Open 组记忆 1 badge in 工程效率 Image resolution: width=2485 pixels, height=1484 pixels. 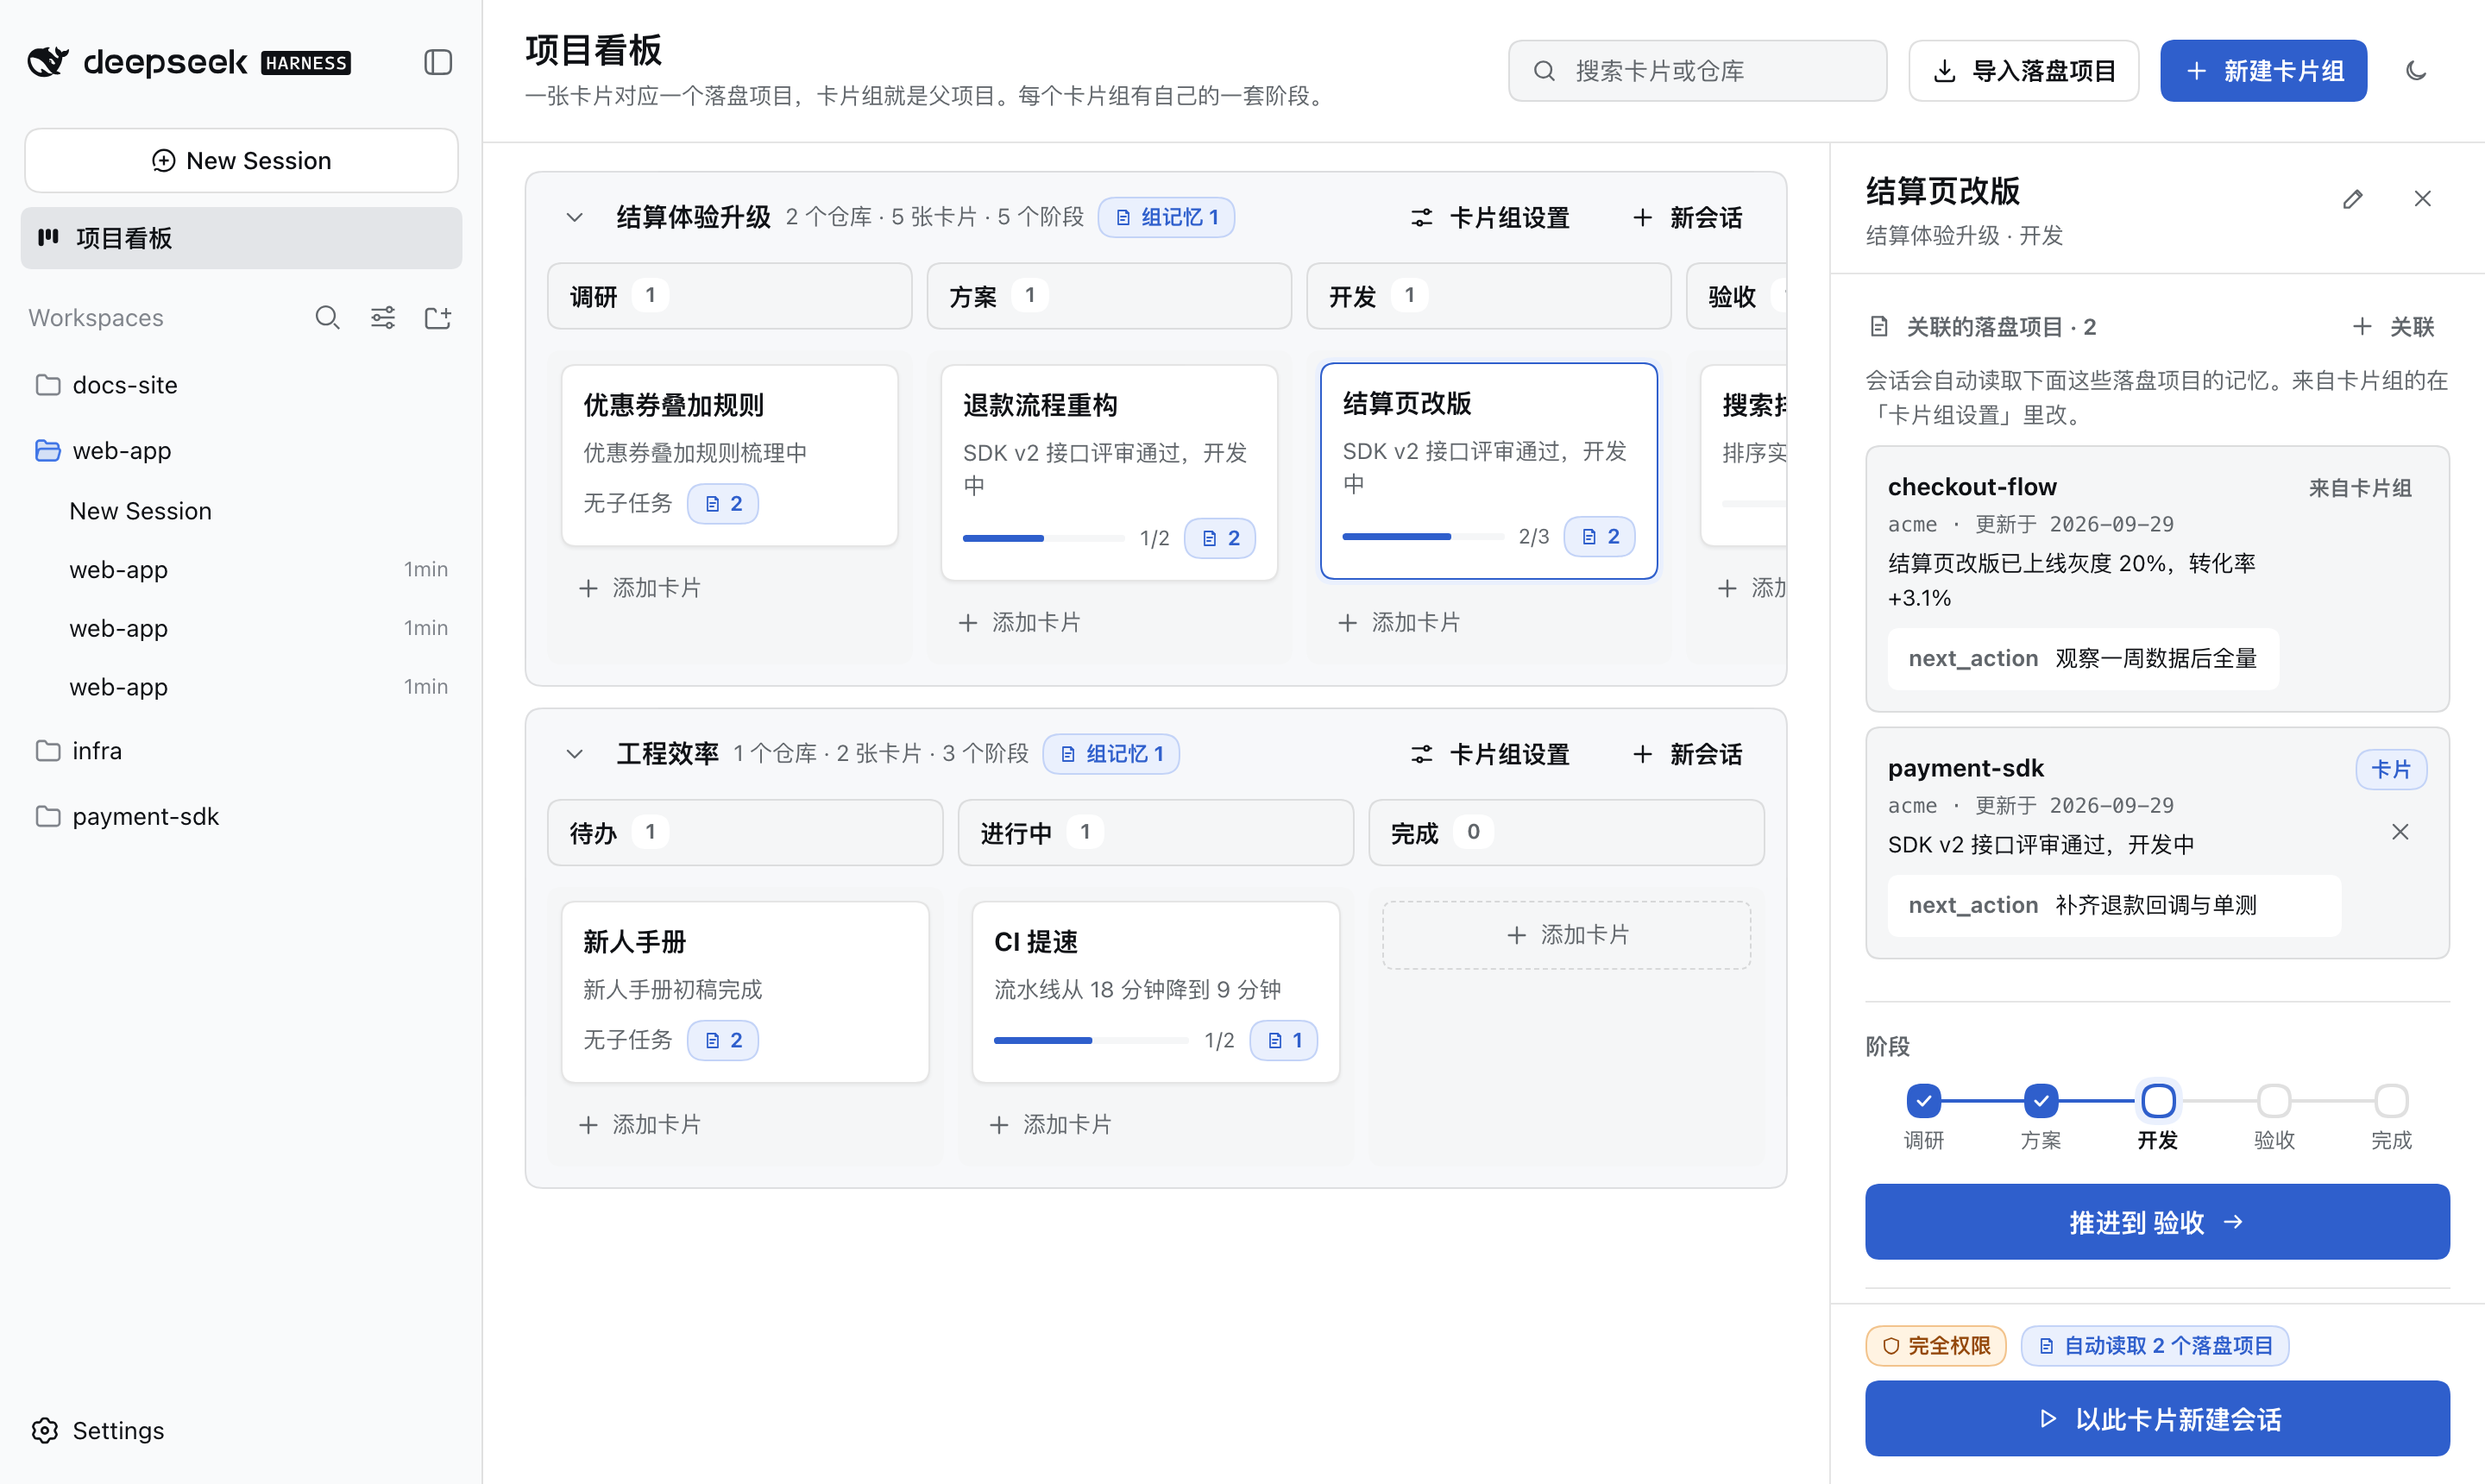pos(1111,754)
